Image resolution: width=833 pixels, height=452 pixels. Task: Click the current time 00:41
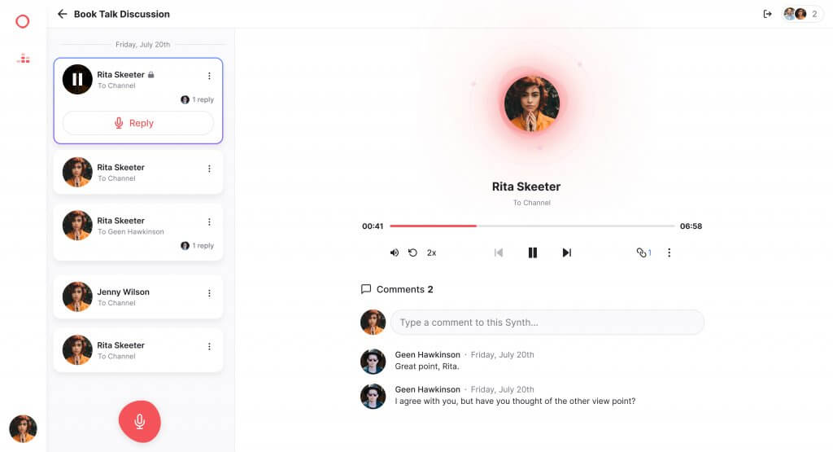(373, 226)
